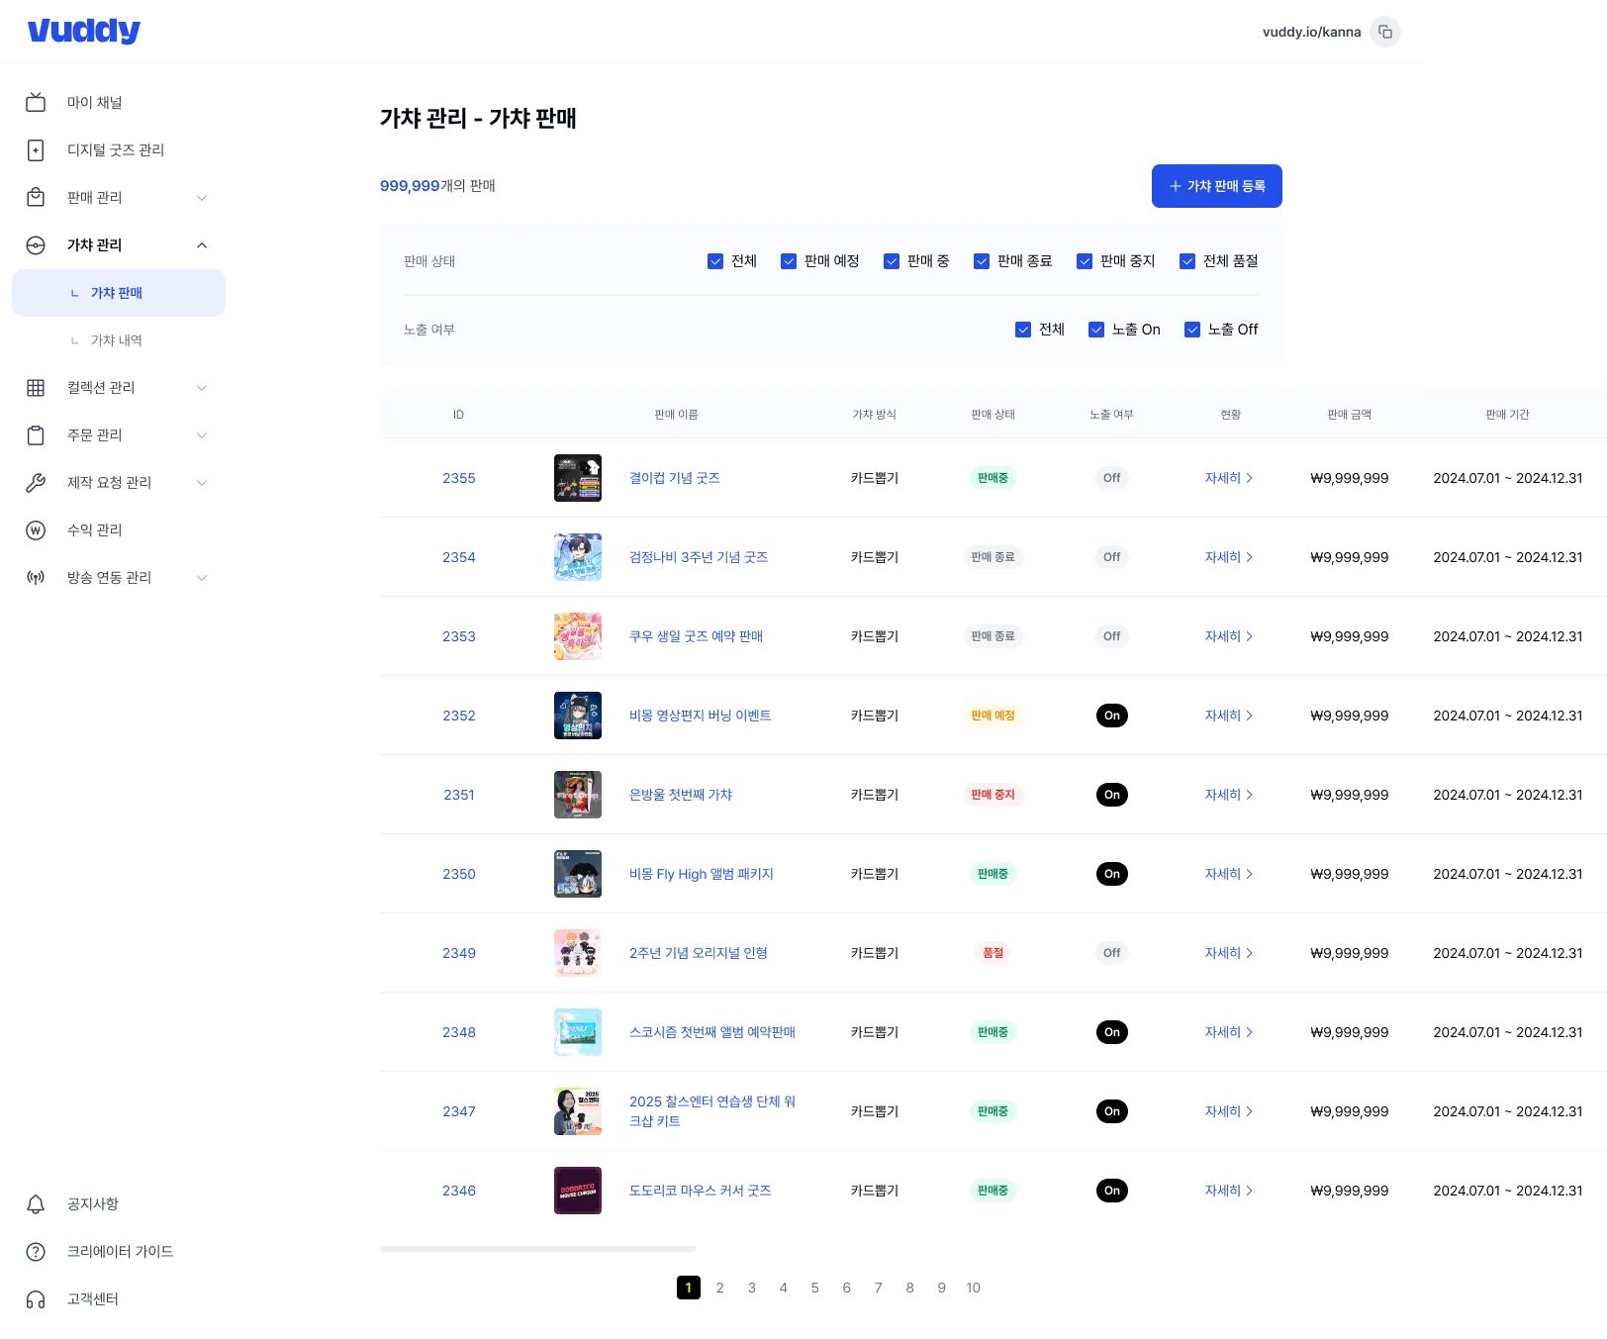Uncheck the 판매 중지 filter

pyautogui.click(x=1085, y=261)
